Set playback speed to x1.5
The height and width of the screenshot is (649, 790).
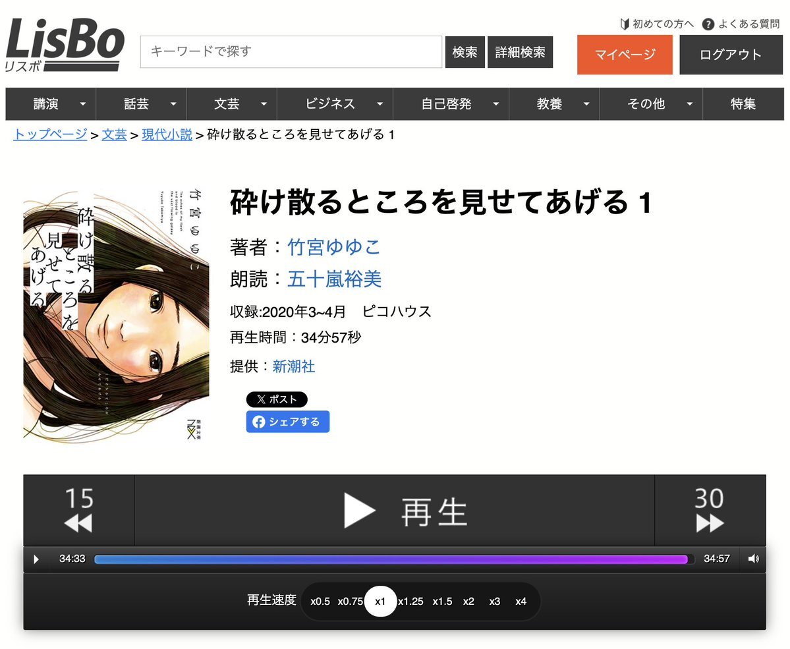coord(442,601)
